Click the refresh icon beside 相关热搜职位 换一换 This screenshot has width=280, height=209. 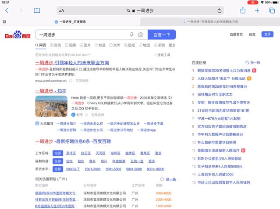coord(162,179)
